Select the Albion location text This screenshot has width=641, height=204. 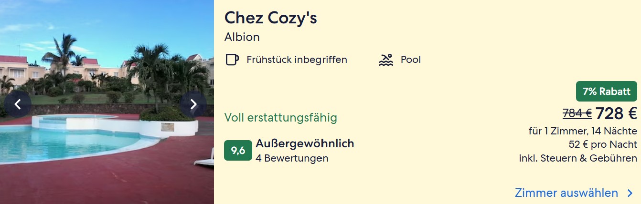pos(242,37)
